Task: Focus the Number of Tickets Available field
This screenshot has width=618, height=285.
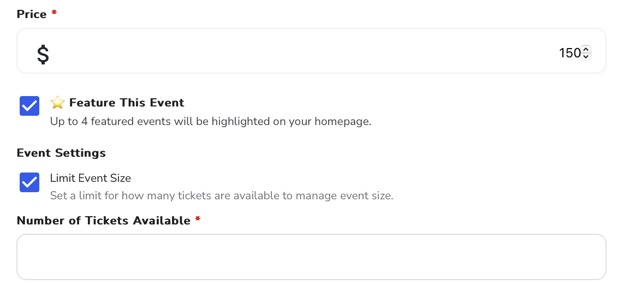Action: 311,257
